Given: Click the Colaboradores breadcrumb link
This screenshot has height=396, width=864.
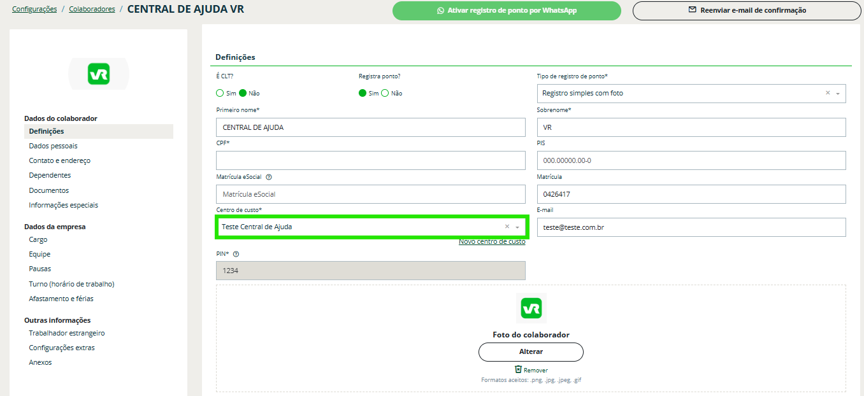Looking at the screenshot, I should (92, 10).
